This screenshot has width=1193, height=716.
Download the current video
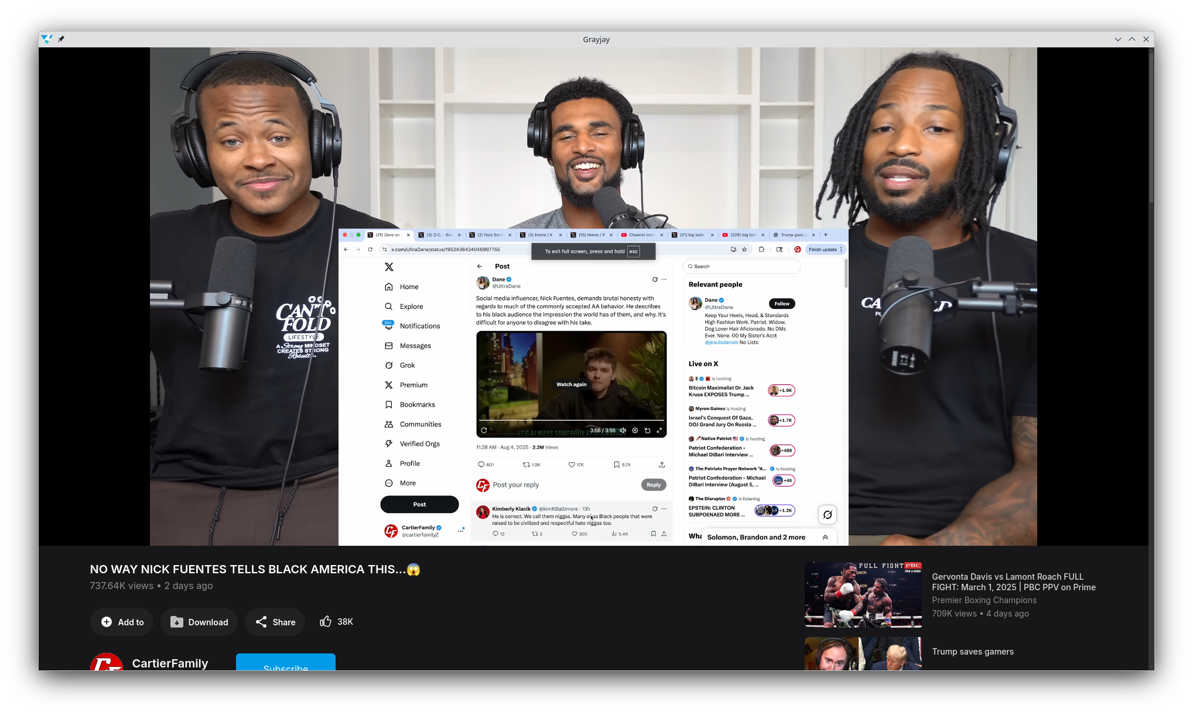point(199,622)
